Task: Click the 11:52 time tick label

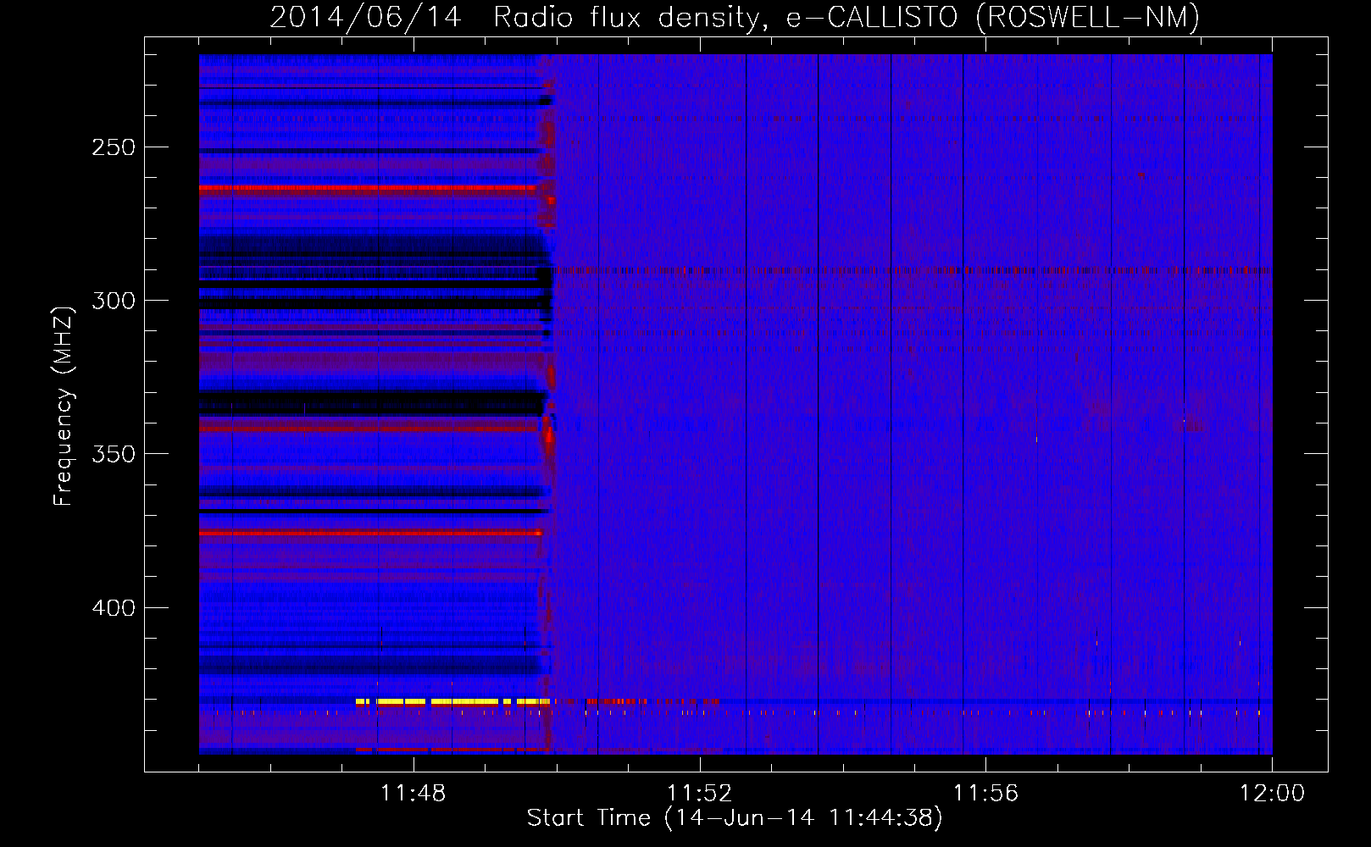Action: [x=700, y=794]
